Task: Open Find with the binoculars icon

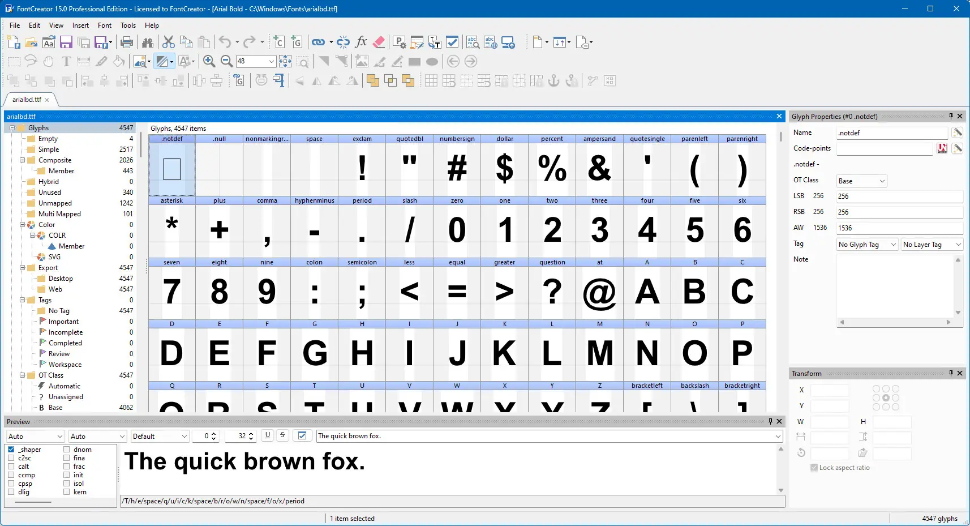Action: click(148, 42)
